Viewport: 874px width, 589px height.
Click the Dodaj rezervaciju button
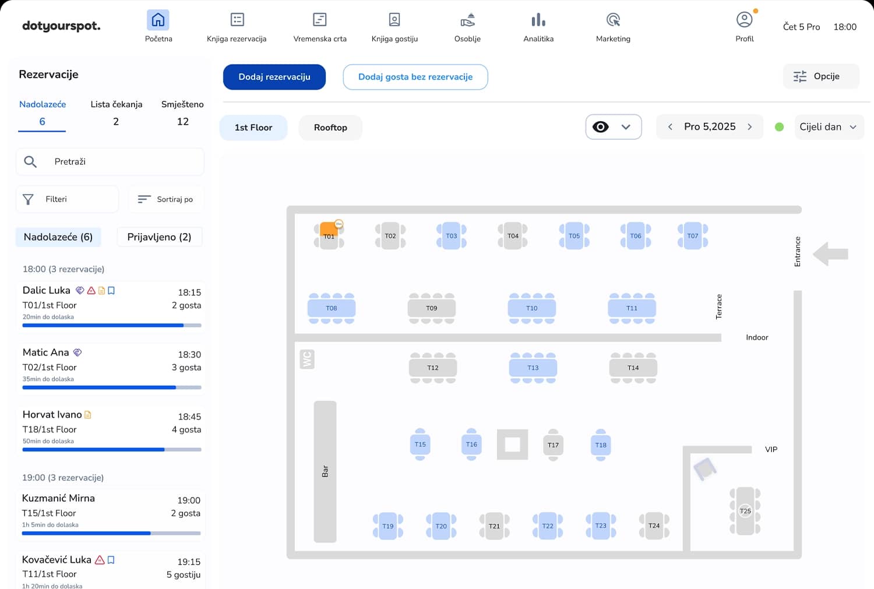point(274,77)
